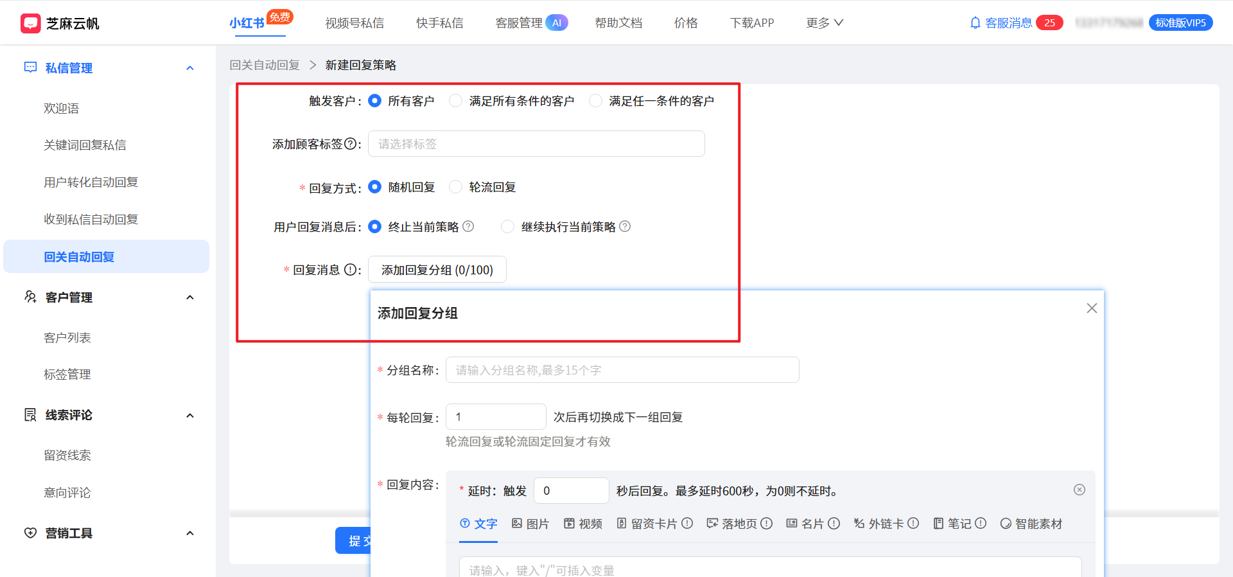Click the 添加回复分组 (0/100) button
This screenshot has width=1233, height=577.
(437, 270)
